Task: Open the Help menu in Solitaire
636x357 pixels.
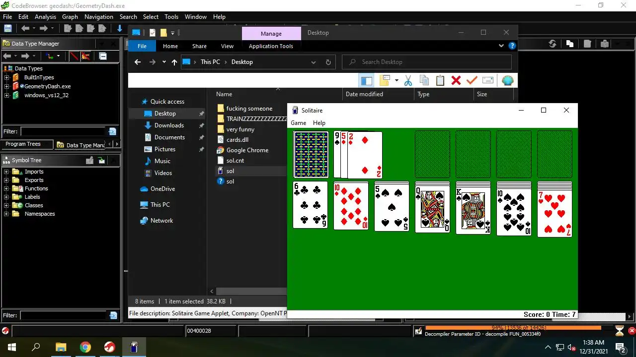Action: click(x=319, y=123)
